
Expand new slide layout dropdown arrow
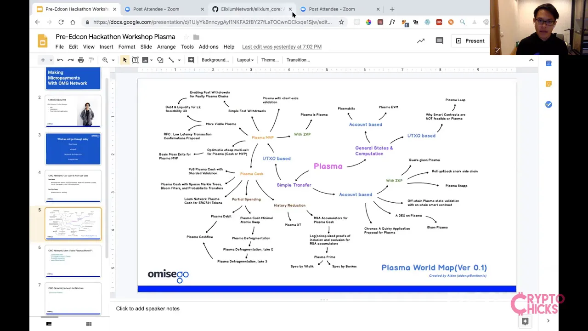point(51,60)
